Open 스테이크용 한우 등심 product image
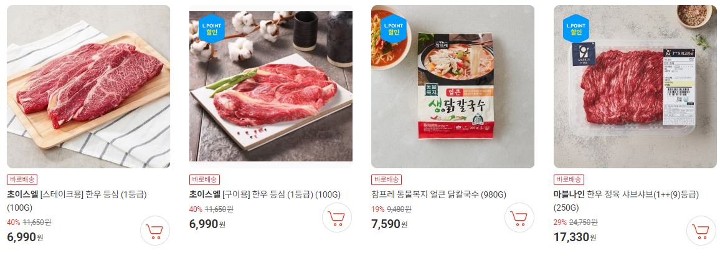Image resolution: width=720 pixels, height=263 pixels. point(88,87)
